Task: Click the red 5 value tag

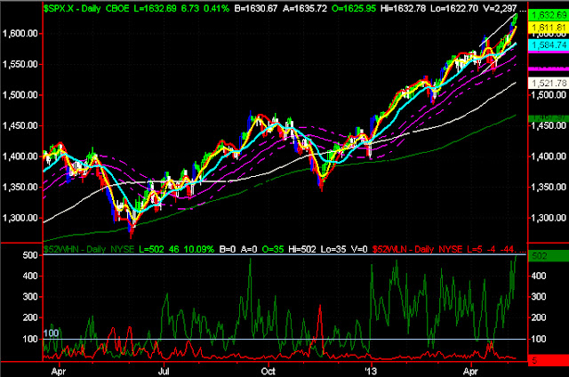Action: [x=549, y=361]
